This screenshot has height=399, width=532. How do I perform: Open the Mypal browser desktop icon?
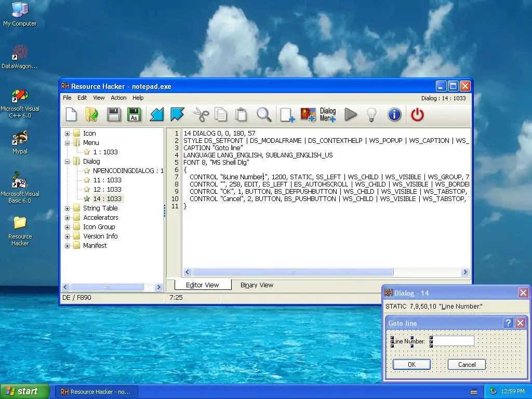[20, 142]
